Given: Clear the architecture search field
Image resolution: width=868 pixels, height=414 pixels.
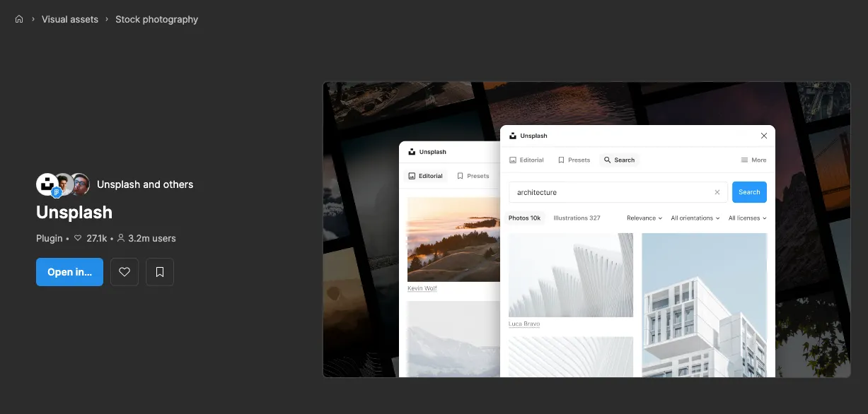Looking at the screenshot, I should [x=717, y=192].
